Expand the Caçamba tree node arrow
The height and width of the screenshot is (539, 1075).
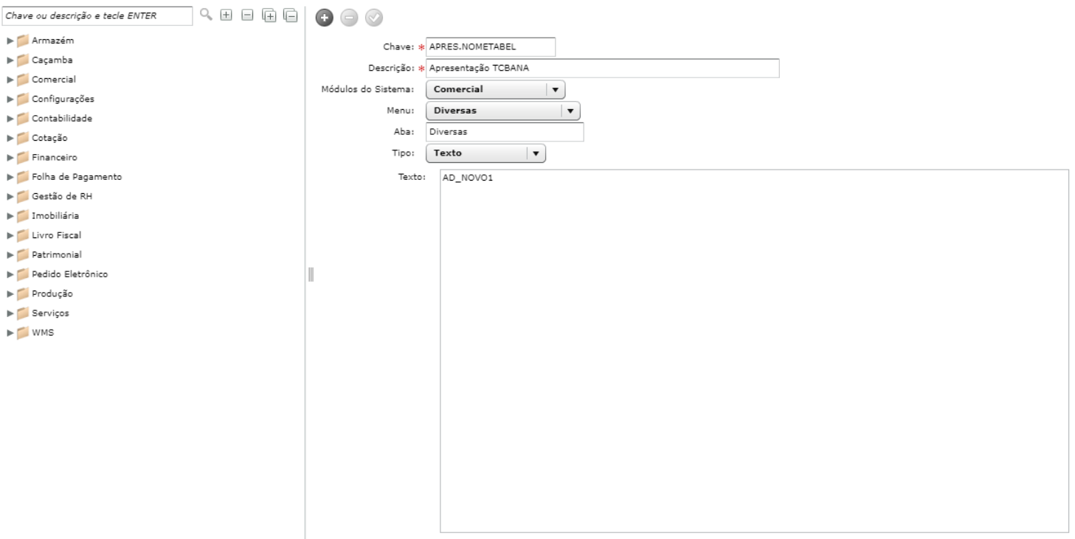coord(10,60)
